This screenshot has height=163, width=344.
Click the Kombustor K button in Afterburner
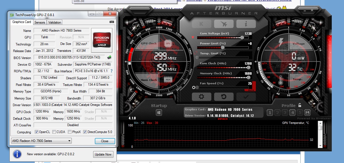[x=201, y=24]
